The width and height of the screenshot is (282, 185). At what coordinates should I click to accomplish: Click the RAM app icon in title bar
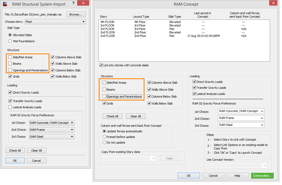pos(5,4)
